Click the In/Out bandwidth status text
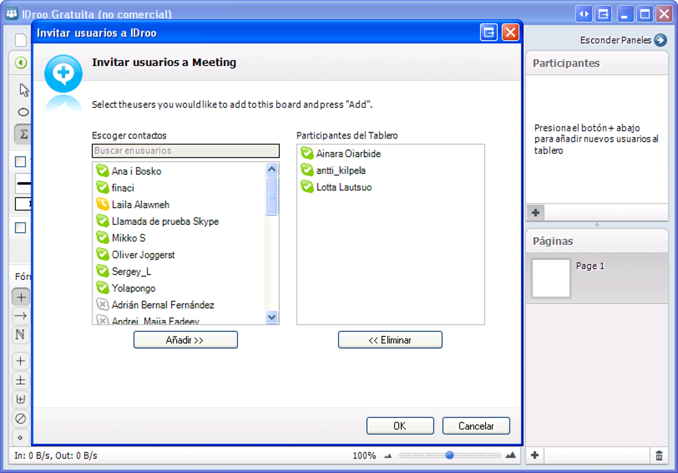678x473 pixels. point(56,456)
